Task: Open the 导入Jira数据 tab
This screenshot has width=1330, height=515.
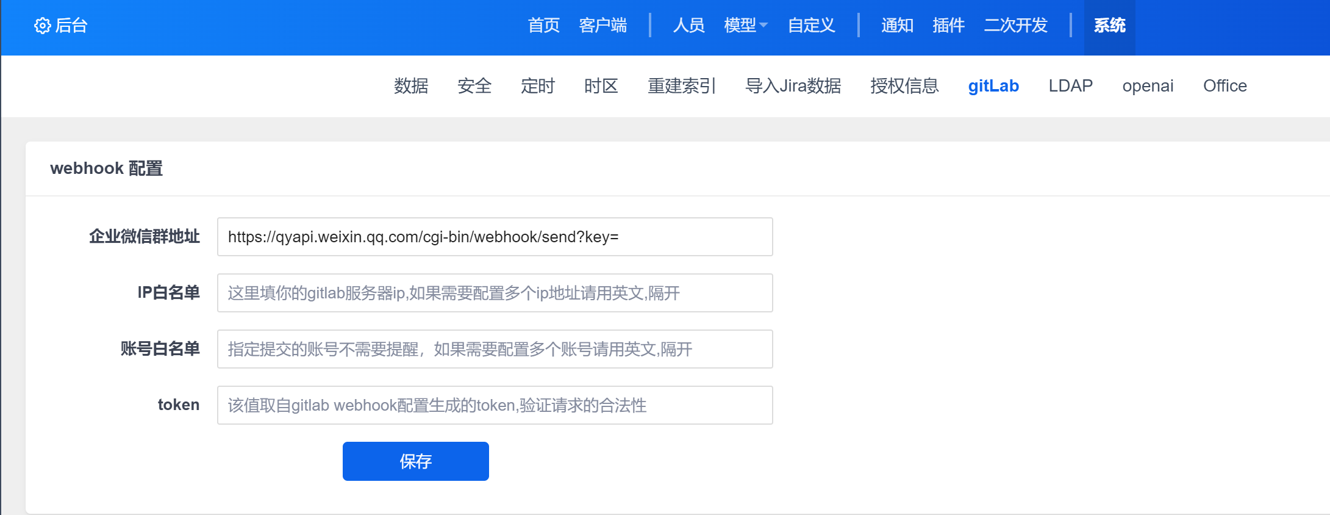Action: click(x=793, y=86)
